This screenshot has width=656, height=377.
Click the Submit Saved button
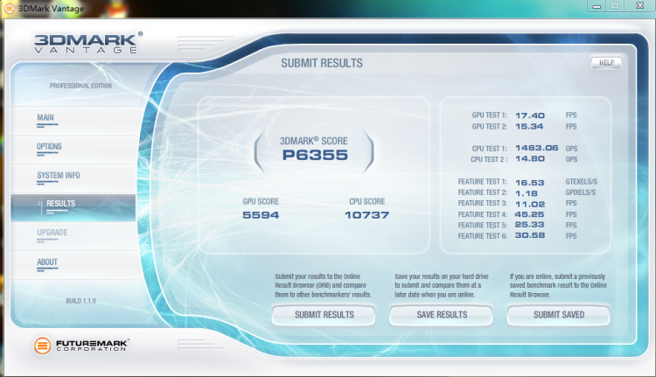(559, 315)
